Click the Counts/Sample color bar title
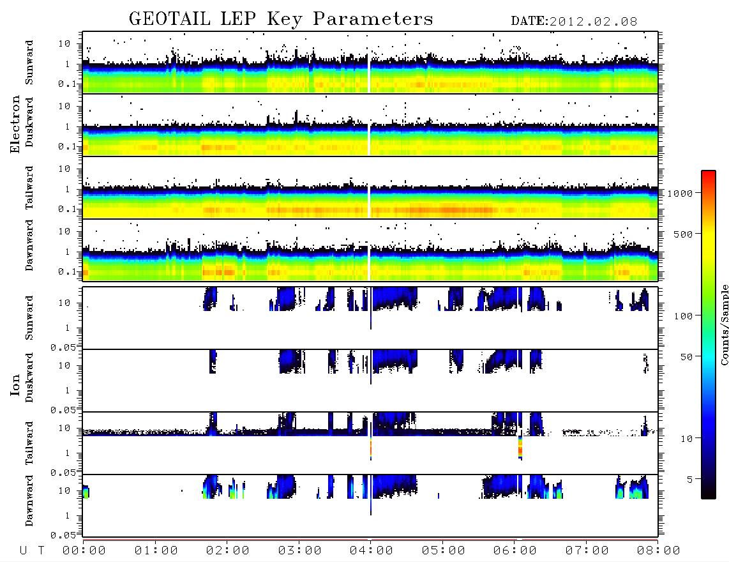729x562 pixels. coord(724,324)
